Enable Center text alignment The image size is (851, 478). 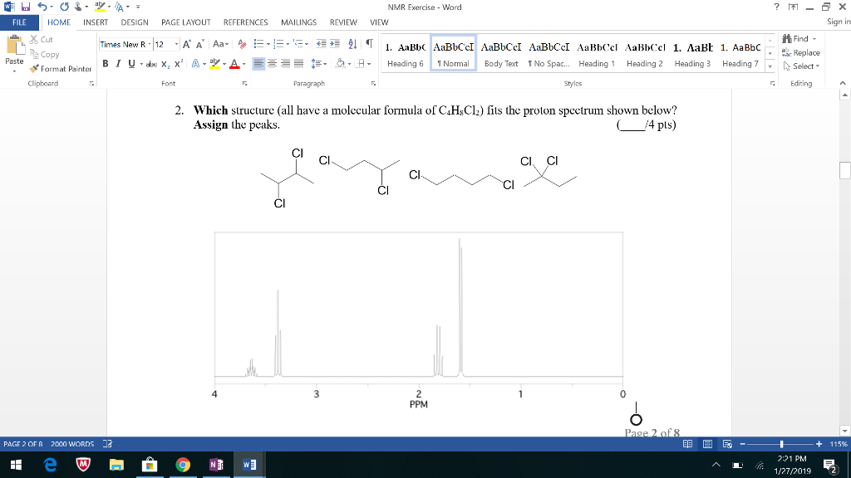273,61
